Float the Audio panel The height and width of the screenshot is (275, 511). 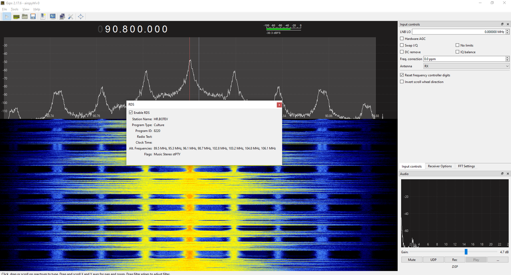coord(503,174)
